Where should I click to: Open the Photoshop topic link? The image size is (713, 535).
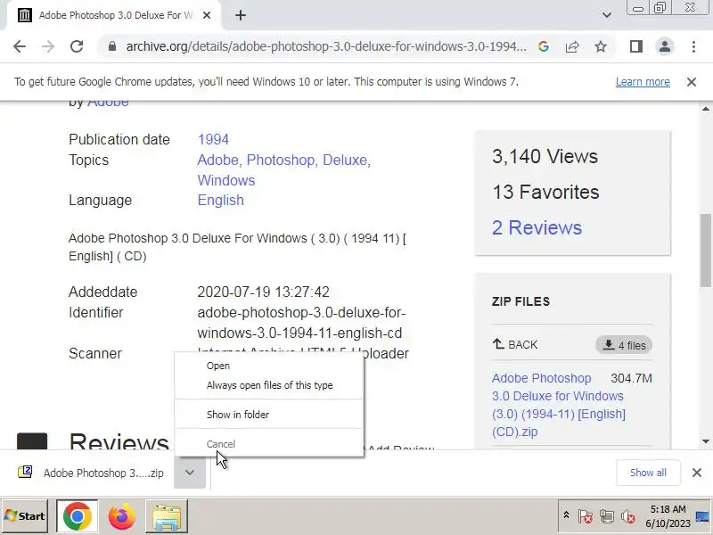(281, 160)
